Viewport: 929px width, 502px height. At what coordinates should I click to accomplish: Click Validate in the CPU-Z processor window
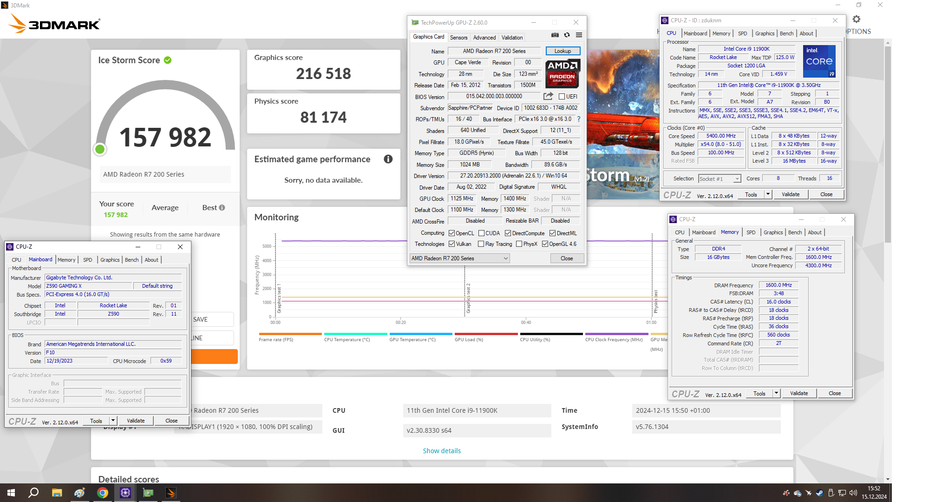tap(791, 194)
